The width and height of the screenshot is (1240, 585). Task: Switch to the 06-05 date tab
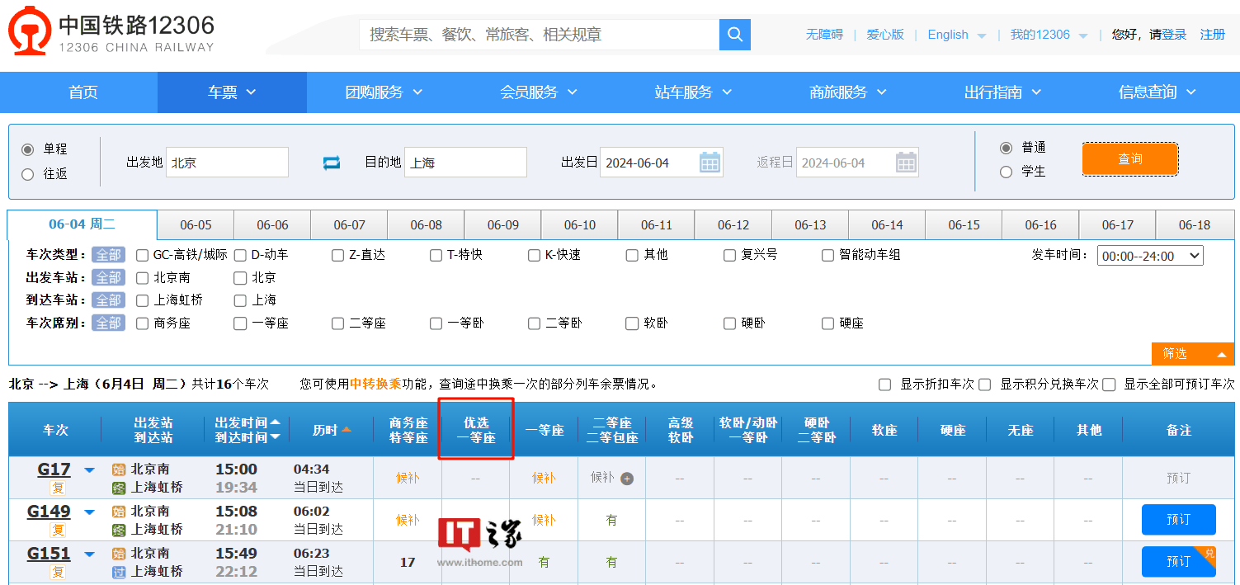tap(196, 224)
